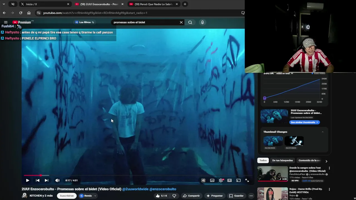Click the muted pinned browser tab
356x200 pixels.
(13, 4)
